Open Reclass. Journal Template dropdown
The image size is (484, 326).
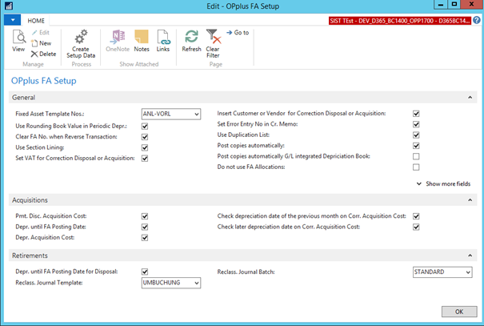(x=197, y=283)
